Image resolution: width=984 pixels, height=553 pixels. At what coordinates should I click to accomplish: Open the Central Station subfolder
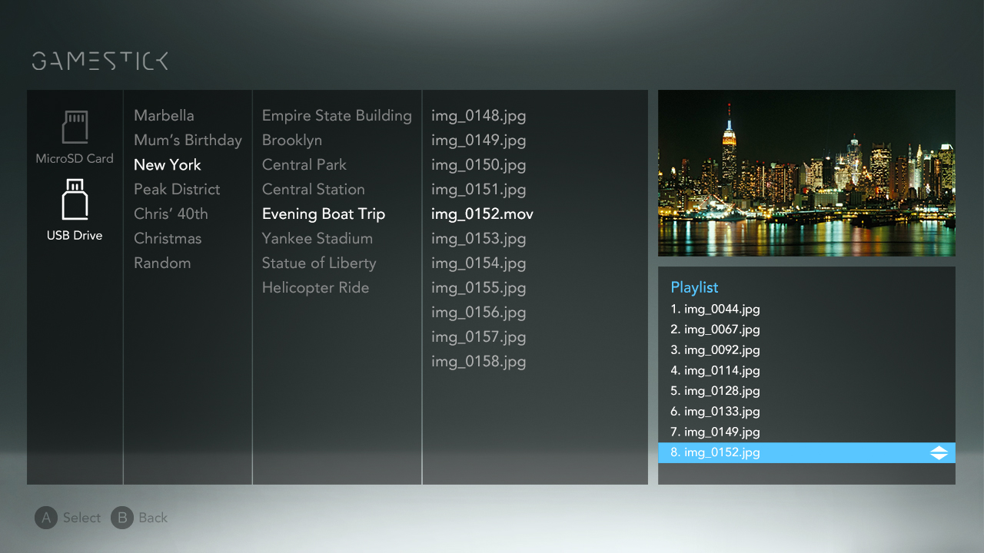[x=314, y=190]
